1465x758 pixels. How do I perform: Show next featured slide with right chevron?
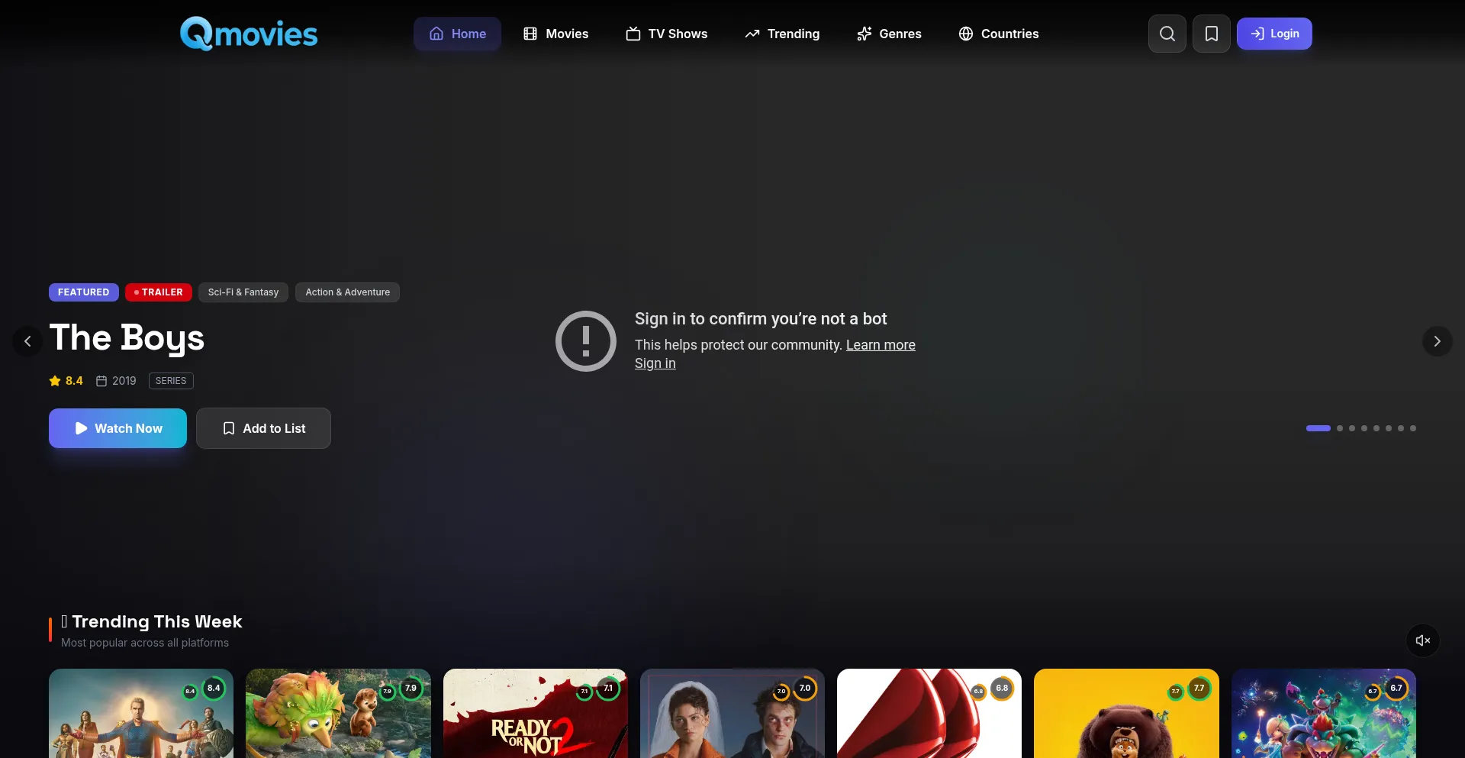pos(1438,341)
